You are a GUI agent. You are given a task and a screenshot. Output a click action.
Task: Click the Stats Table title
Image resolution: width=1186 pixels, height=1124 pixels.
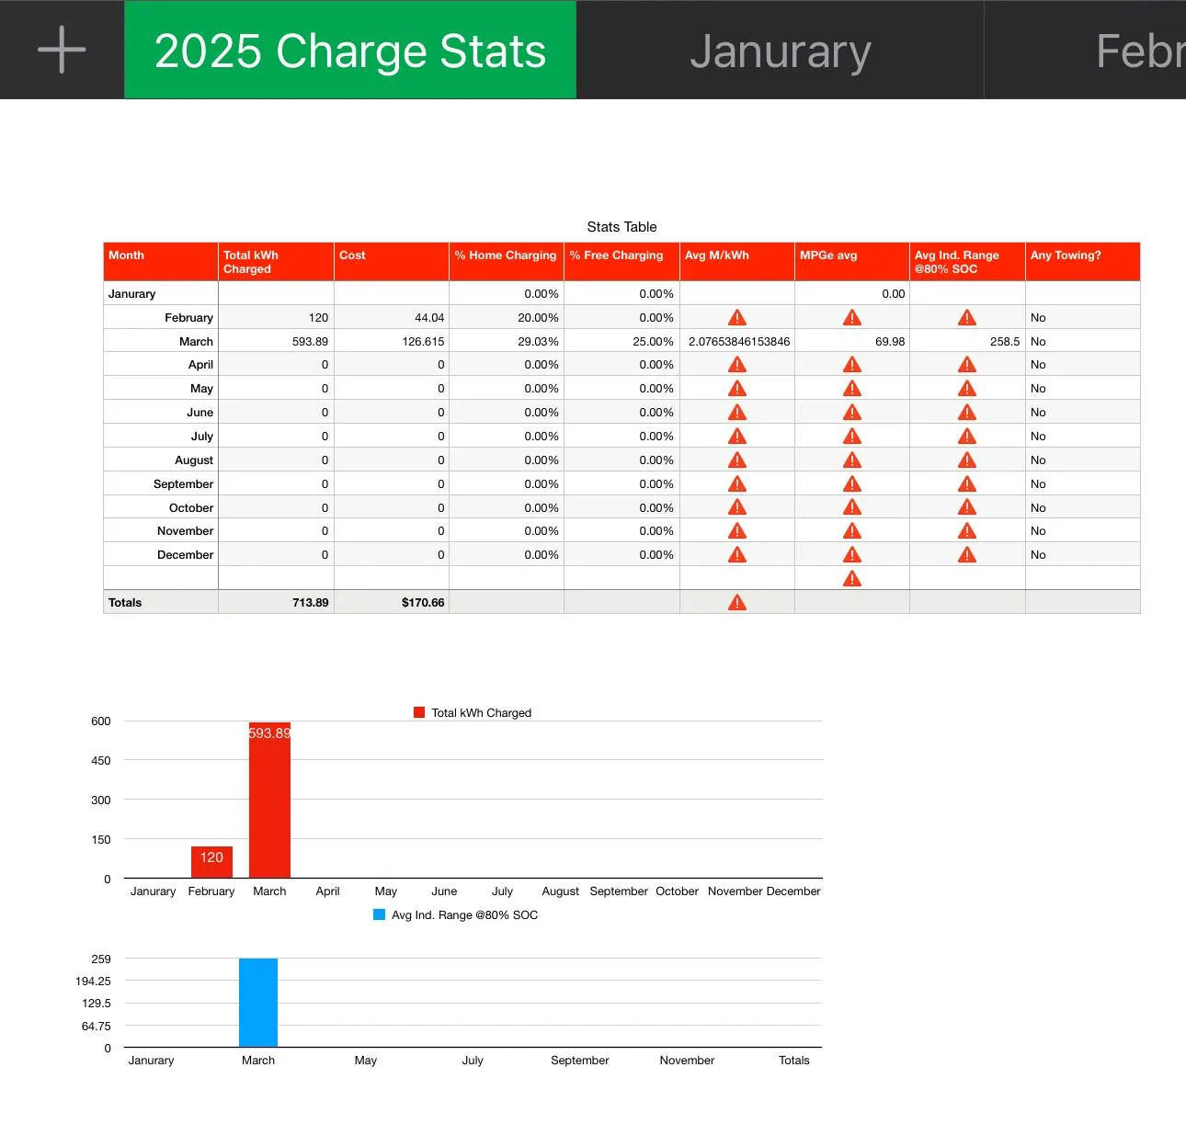(622, 227)
